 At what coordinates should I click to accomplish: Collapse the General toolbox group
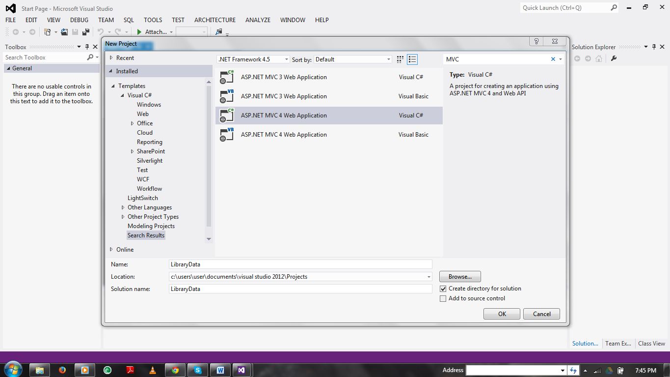(x=8, y=68)
